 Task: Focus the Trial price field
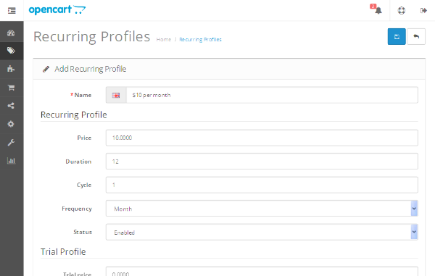[262, 272]
